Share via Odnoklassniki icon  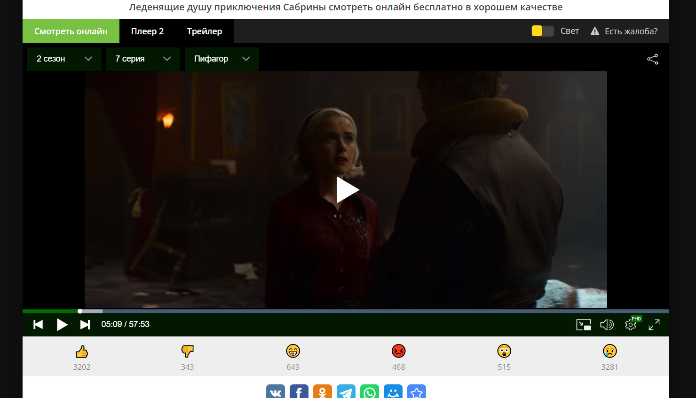pos(323,391)
